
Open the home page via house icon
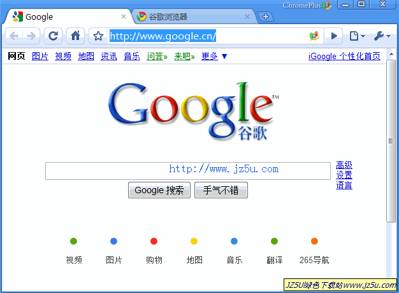[76, 36]
